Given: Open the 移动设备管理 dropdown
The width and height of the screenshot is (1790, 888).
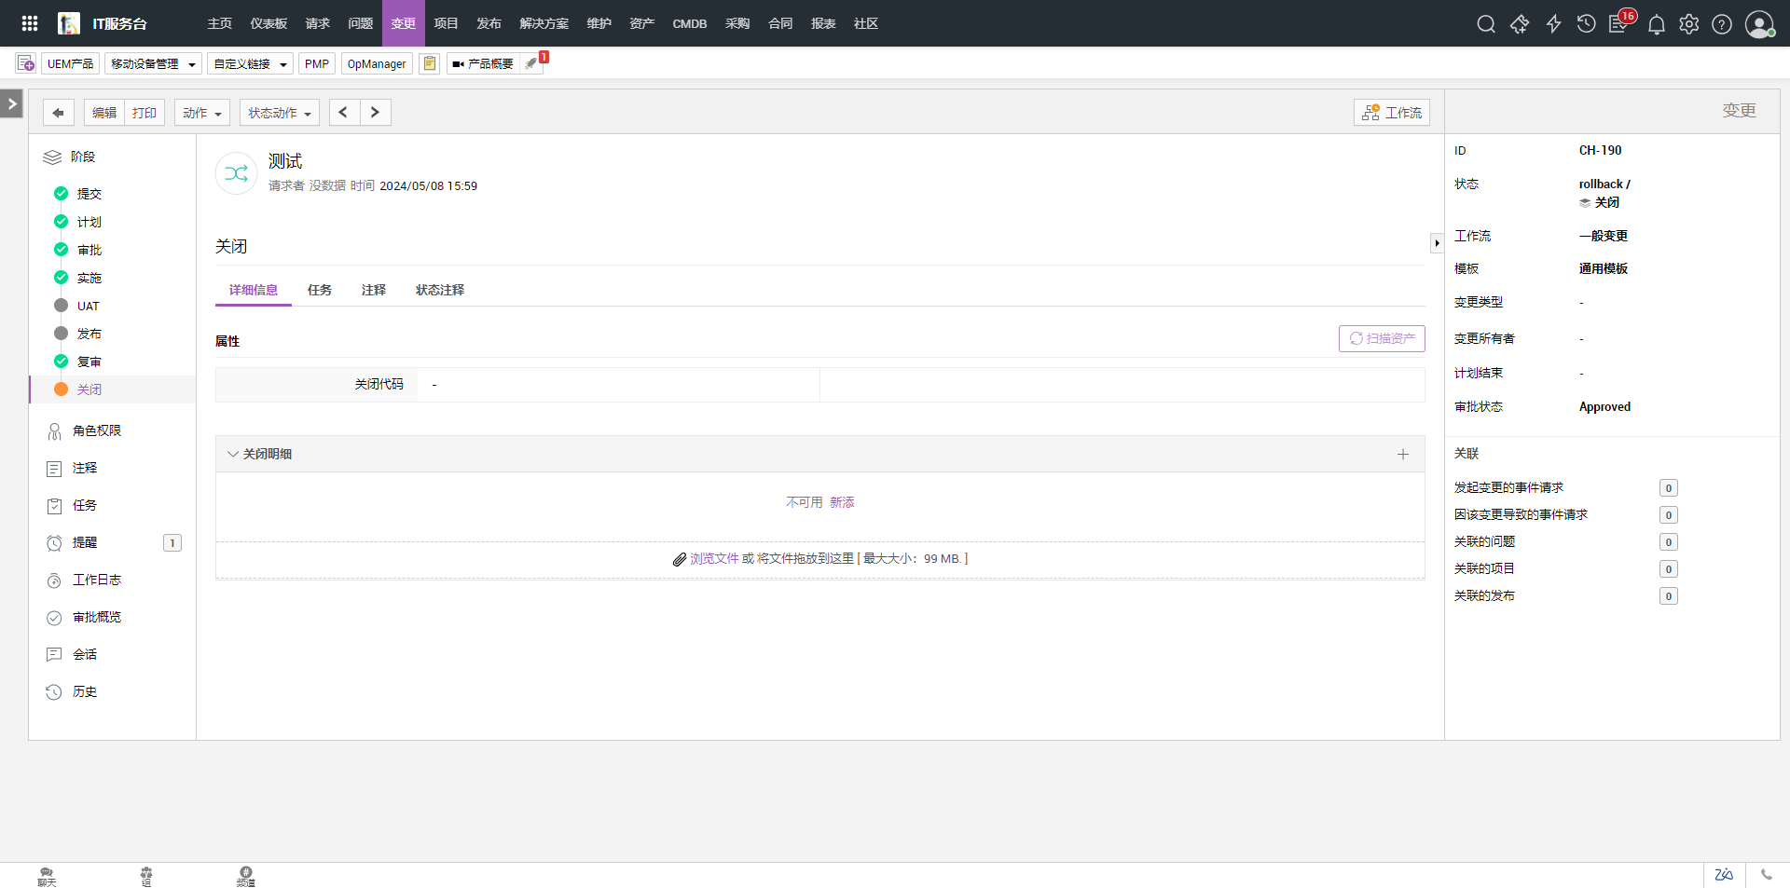Looking at the screenshot, I should pyautogui.click(x=153, y=64).
